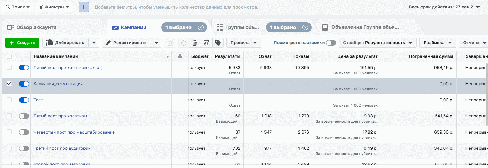Click the tag label icon
Image resolution: width=488 pixels, height=168 pixels.
click(218, 43)
